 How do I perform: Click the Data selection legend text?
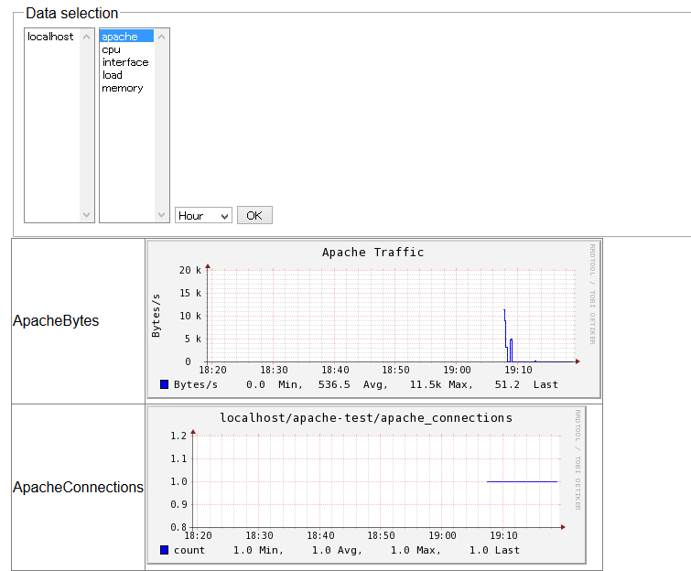coord(71,13)
